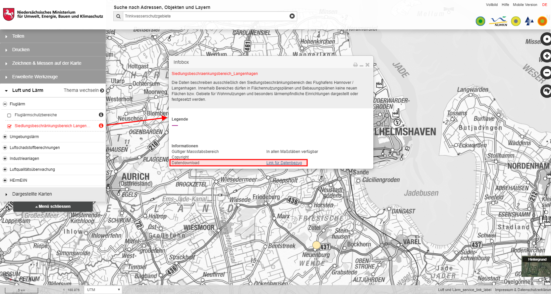Image resolution: width=551 pixels, height=294 pixels.
Task: Open the UTM coordinate system dropdown
Action: (103, 290)
